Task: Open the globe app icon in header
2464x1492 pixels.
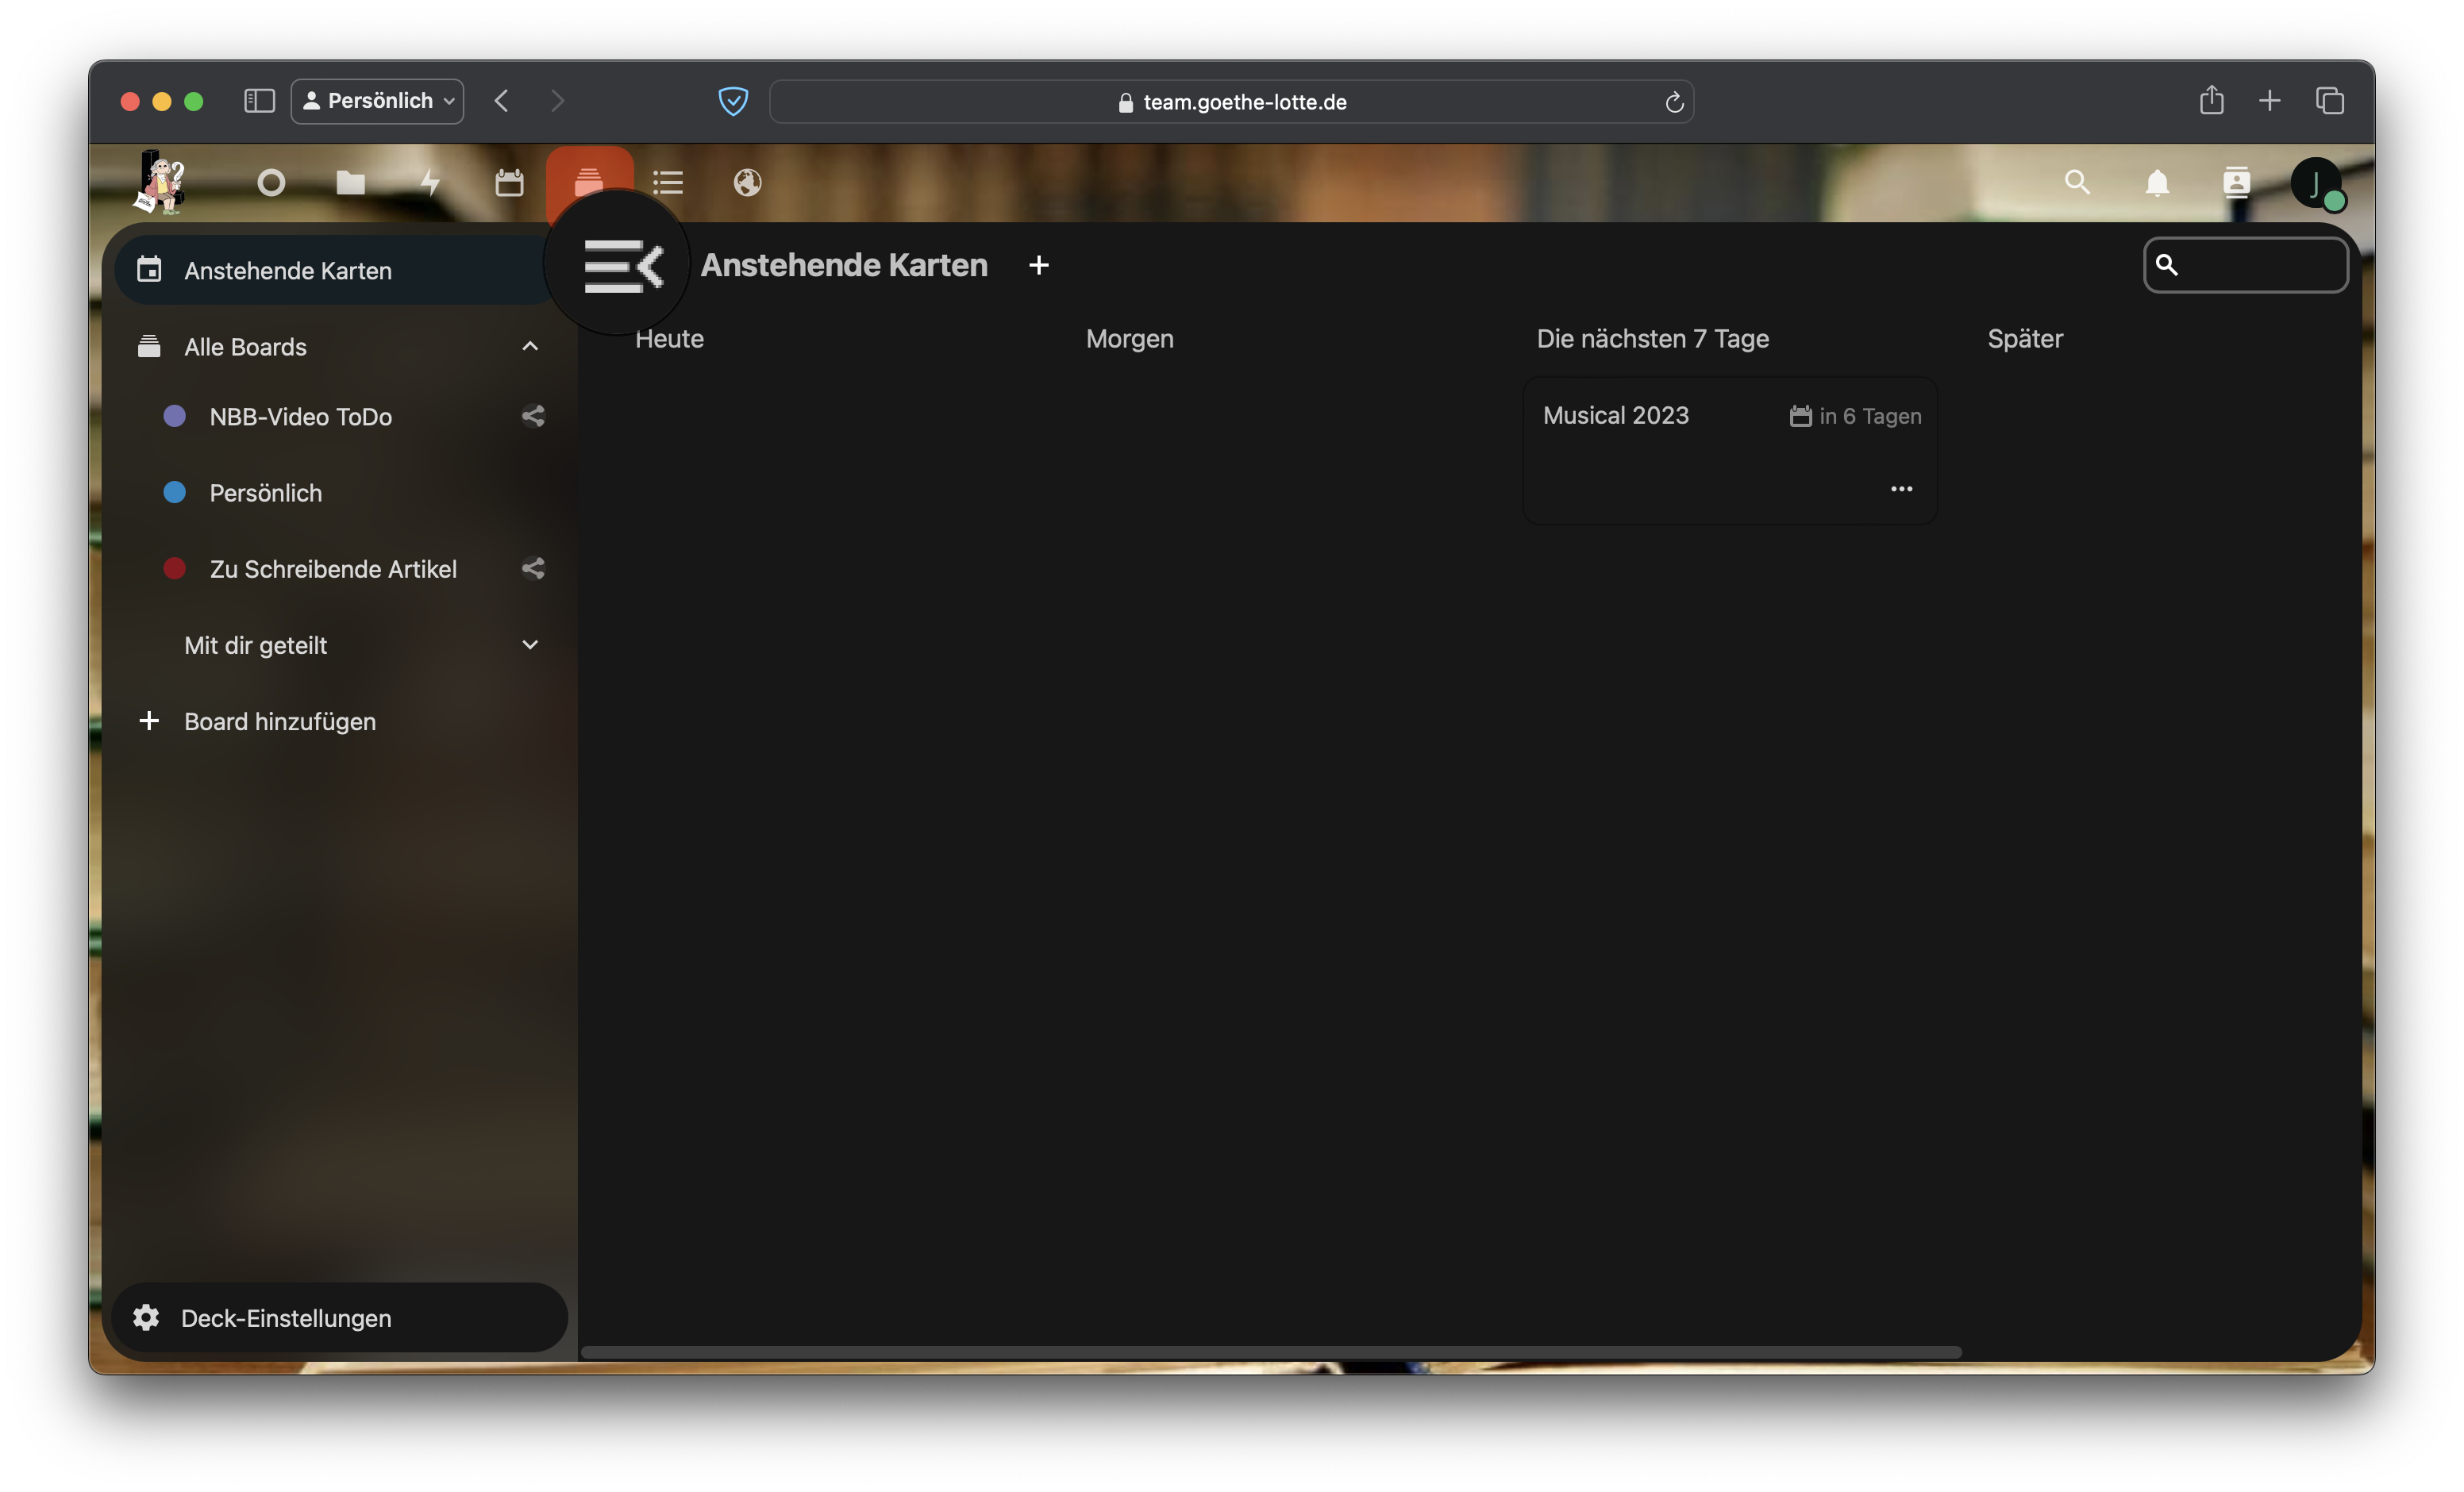Action: pyautogui.click(x=747, y=183)
